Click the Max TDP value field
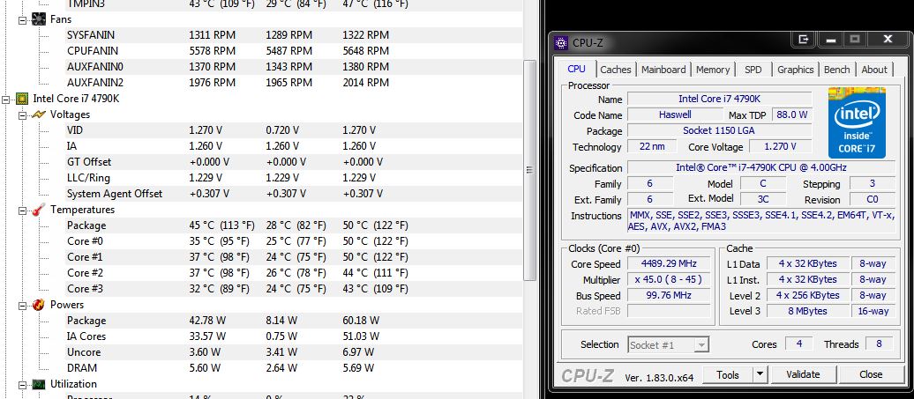Viewport: 914px width, 399px height. [792, 115]
